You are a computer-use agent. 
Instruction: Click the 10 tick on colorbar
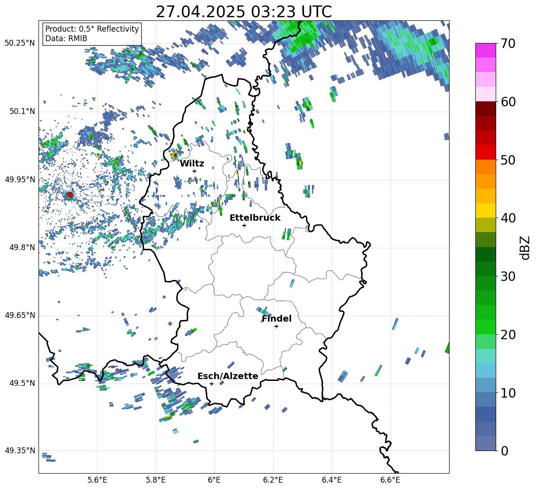[508, 393]
